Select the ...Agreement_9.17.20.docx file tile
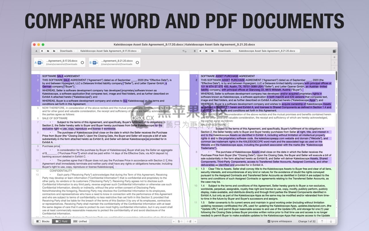The image size is (369, 231). coord(59,62)
